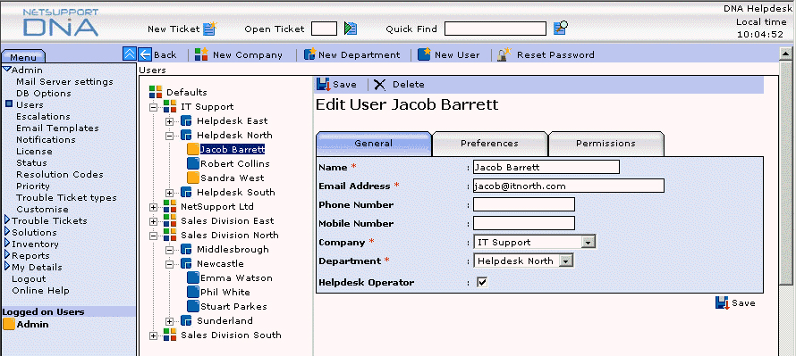
Task: Expand the NetSupport Ltd tree node
Action: click(x=154, y=207)
